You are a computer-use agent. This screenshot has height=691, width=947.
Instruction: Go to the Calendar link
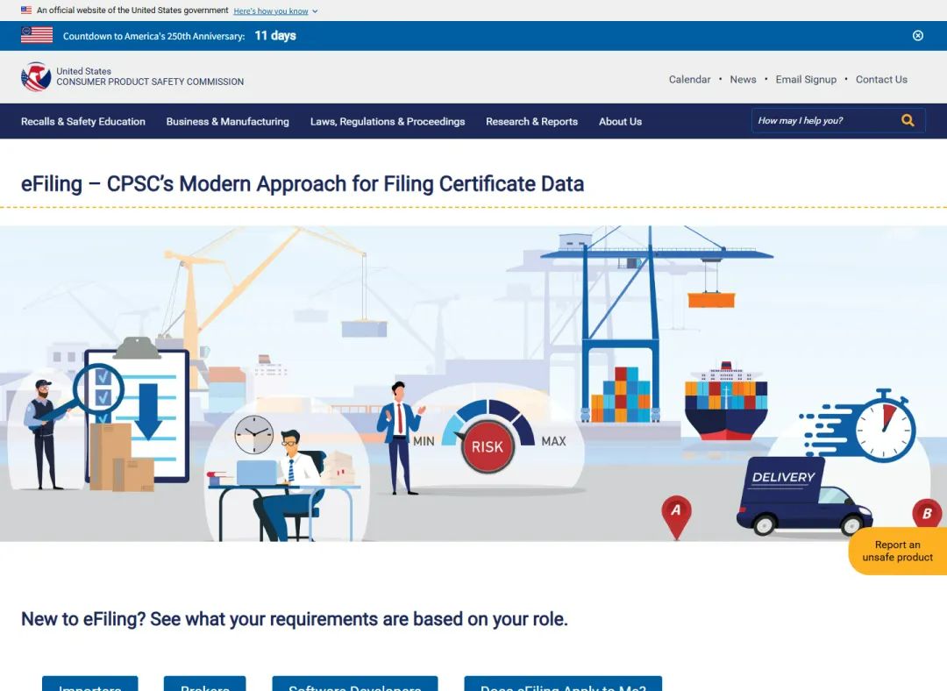pos(689,79)
